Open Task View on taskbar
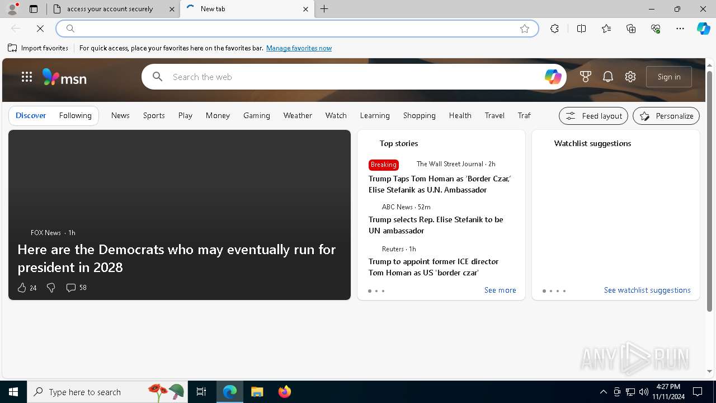Viewport: 716px width, 403px height. tap(201, 392)
